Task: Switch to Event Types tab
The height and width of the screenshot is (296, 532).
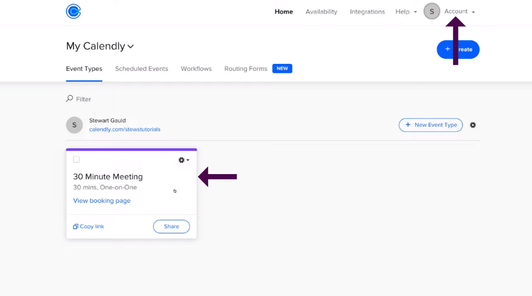Action: 84,69
